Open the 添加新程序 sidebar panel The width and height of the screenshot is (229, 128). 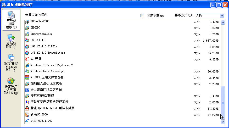(x=11, y=41)
